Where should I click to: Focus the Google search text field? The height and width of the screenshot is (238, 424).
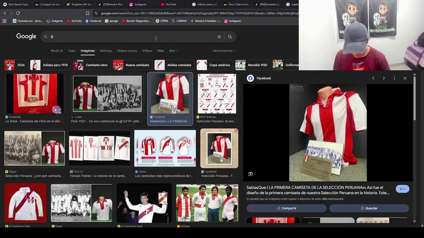coord(132,37)
